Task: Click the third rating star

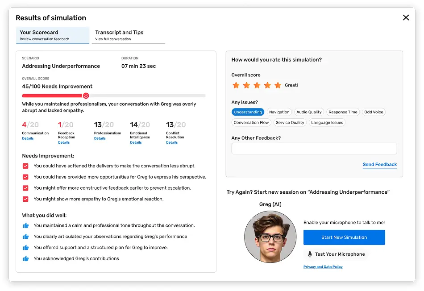Action: [x=257, y=85]
